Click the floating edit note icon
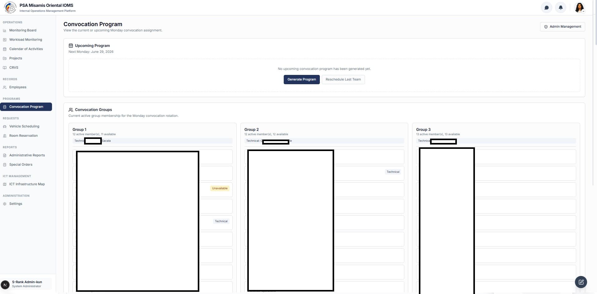The height and width of the screenshot is (294, 597). point(581,282)
